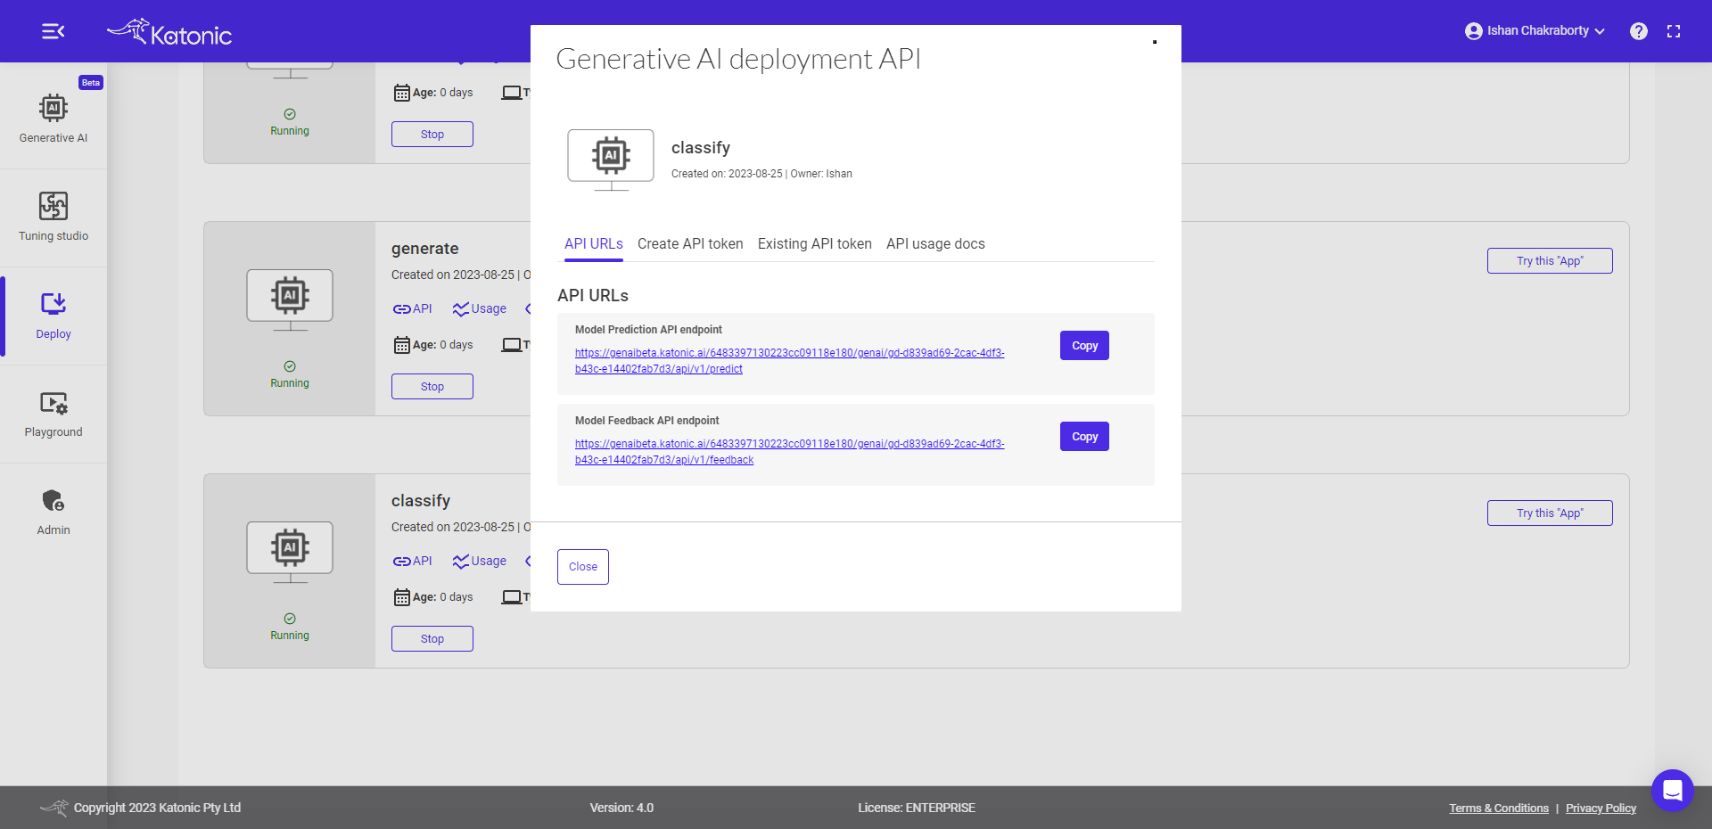Open Tuning studio in sidebar
This screenshot has width=1712, height=829.
(x=53, y=218)
